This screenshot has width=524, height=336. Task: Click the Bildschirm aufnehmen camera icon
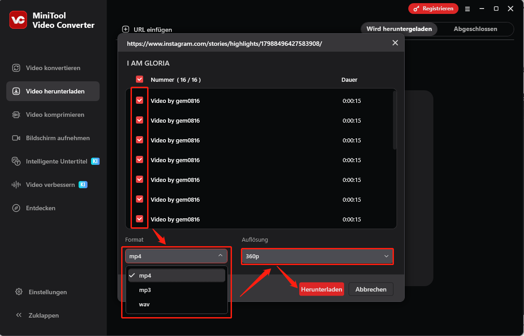[16, 138]
